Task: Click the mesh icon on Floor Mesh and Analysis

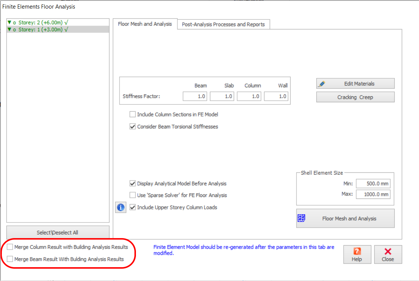Action: click(301, 218)
